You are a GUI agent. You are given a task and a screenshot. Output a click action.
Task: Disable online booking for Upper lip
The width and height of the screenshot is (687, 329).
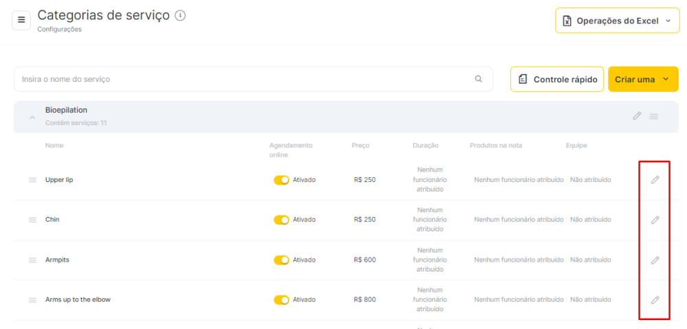point(281,180)
